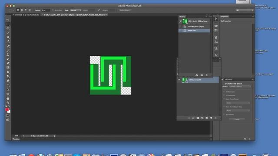Select the Move tool
The image size is (278, 156).
[8, 19]
